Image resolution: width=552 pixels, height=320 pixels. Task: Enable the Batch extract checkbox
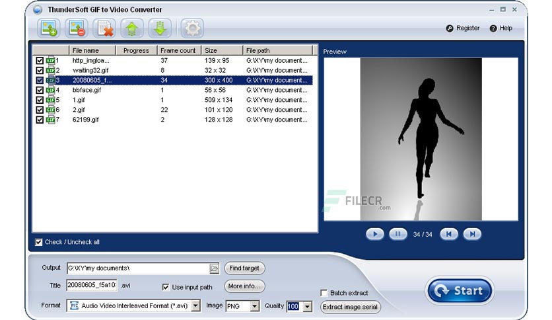(324, 293)
